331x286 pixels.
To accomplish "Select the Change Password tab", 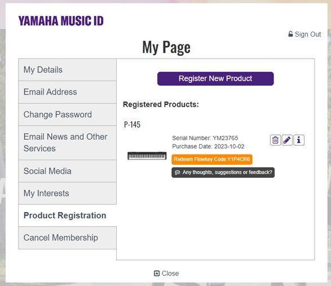I will point(67,115).
